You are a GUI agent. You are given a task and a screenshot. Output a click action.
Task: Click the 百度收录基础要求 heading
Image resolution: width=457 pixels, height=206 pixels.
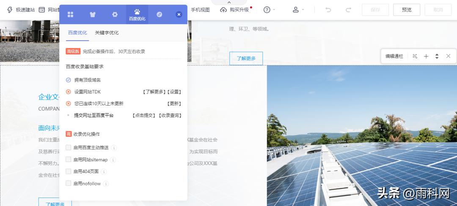(85, 67)
